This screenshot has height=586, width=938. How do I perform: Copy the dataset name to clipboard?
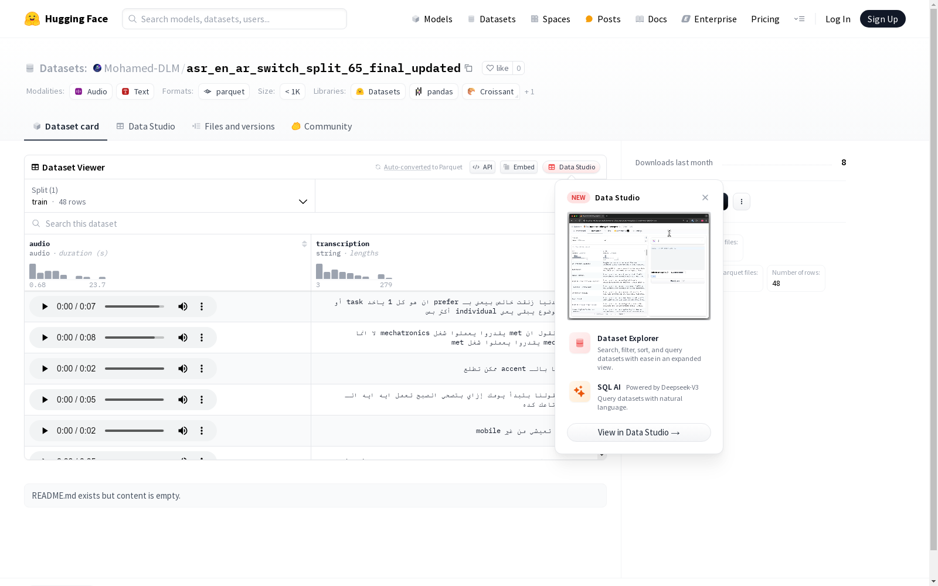(x=468, y=68)
